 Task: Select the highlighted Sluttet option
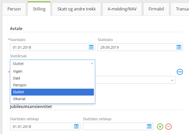(x=19, y=92)
